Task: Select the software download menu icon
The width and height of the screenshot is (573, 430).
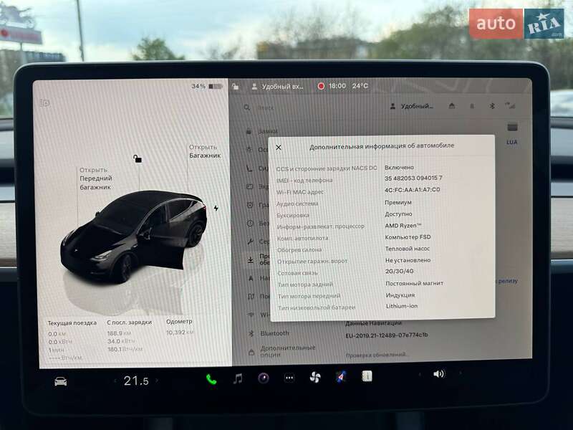Action: point(250,260)
